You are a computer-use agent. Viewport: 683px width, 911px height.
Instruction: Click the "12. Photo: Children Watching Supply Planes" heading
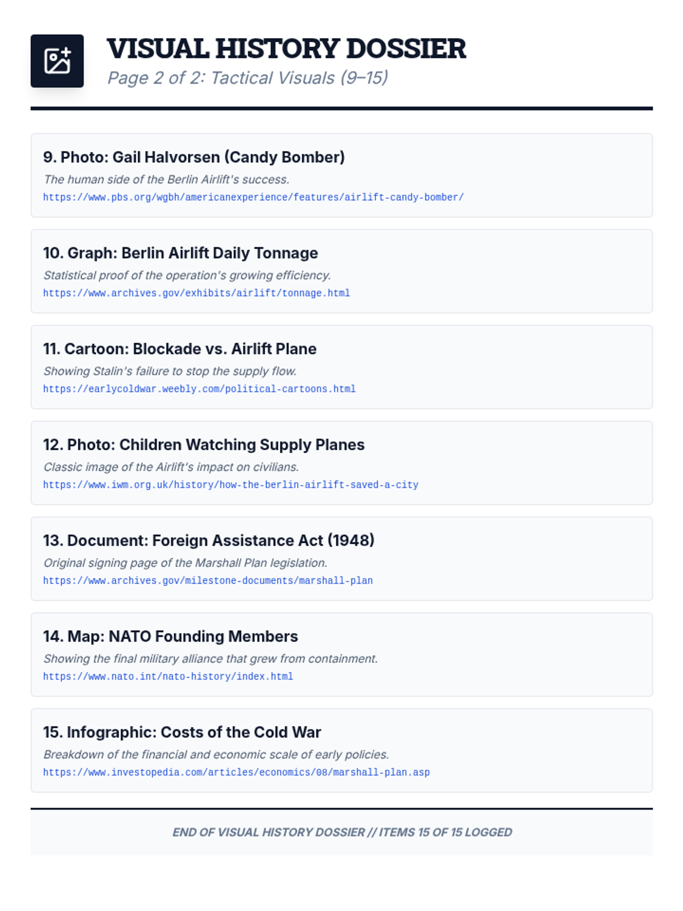click(x=204, y=445)
